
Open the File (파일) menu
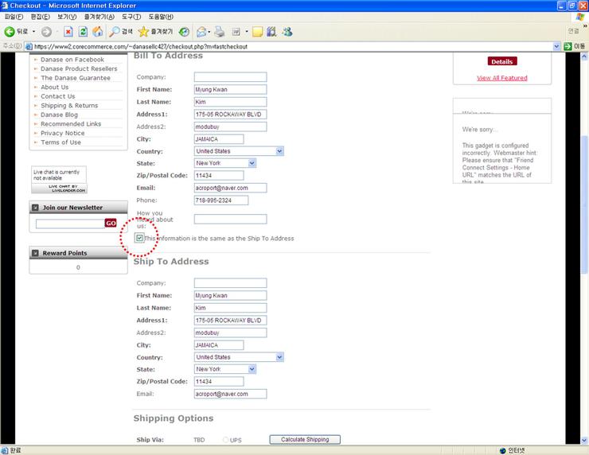(x=14, y=17)
